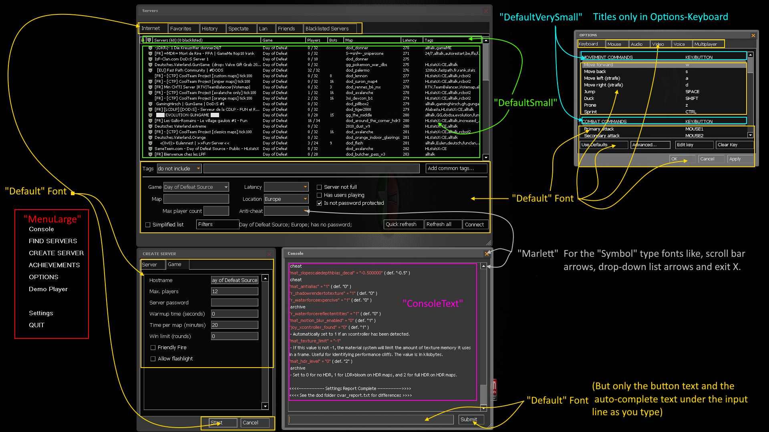769x432 pixels.
Task: Click shield icon beside IsF-Clan.com server
Action: [x=150, y=59]
